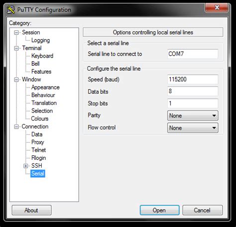236x227 pixels.
Task: Select the Rlogin category
Action: click(39, 158)
